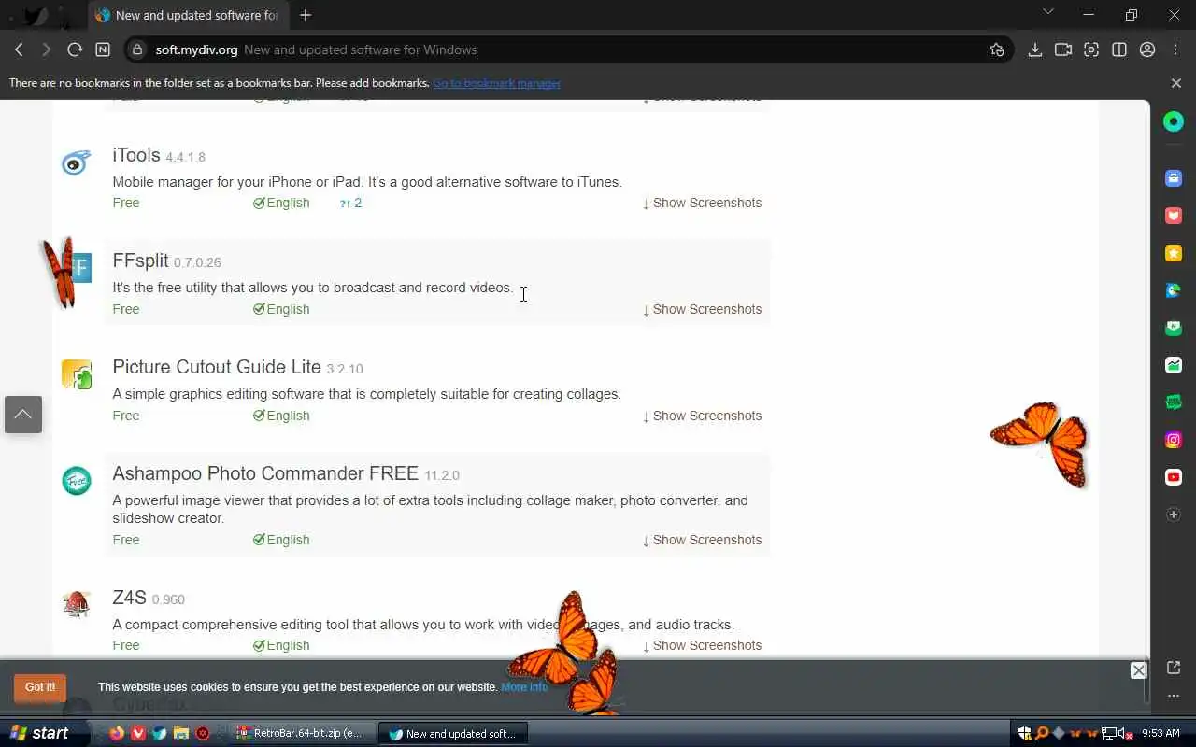Viewport: 1196px width, 747px height.
Task: Expand Show Screenshots for iTools
Action: (x=702, y=203)
